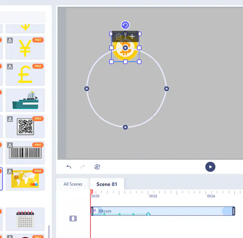The height and width of the screenshot is (238, 243).
Task: Click the left-middle resize handle of Bitcoin
Action: (111, 48)
